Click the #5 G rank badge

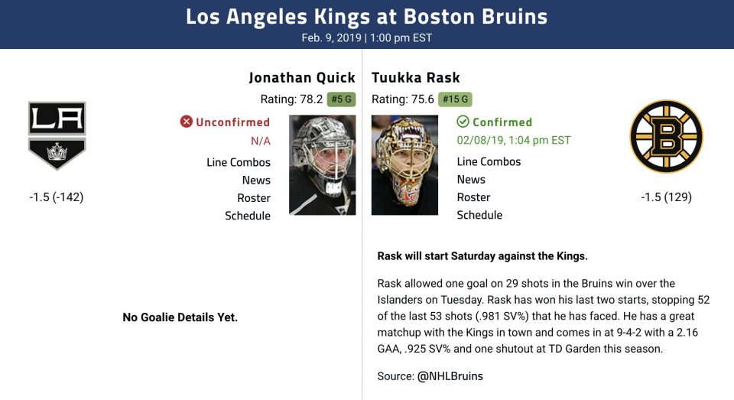click(x=341, y=99)
